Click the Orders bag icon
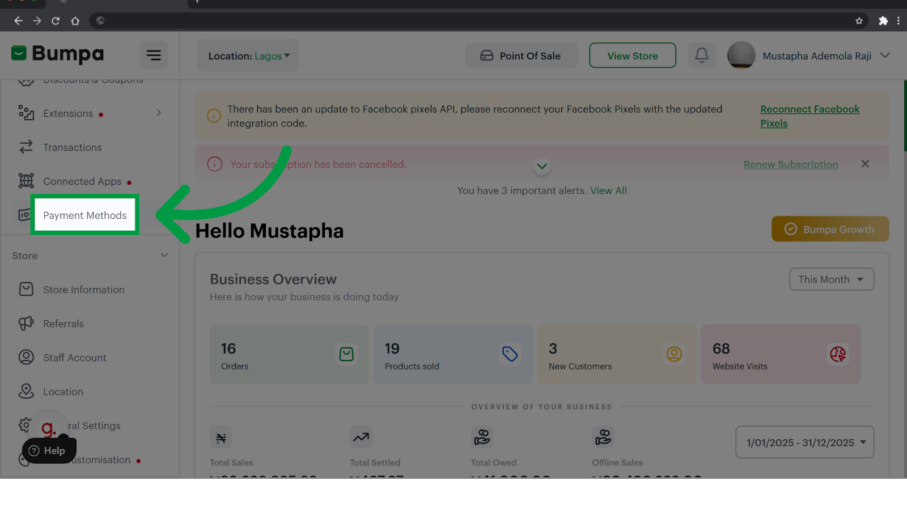This screenshot has height=510, width=907. pyautogui.click(x=346, y=354)
